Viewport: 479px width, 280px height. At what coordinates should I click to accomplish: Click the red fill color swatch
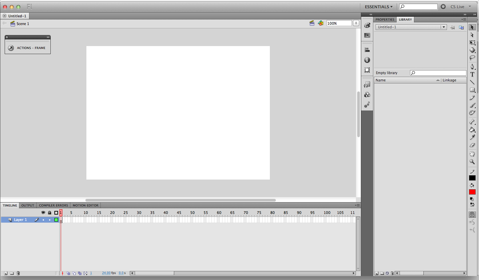[x=472, y=192]
